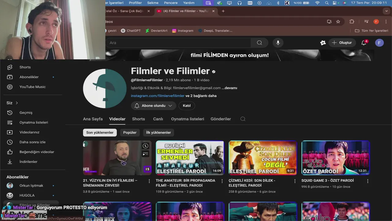The height and width of the screenshot is (221, 392).
Task: Click the install app icon in address bar
Action: tap(329, 21)
